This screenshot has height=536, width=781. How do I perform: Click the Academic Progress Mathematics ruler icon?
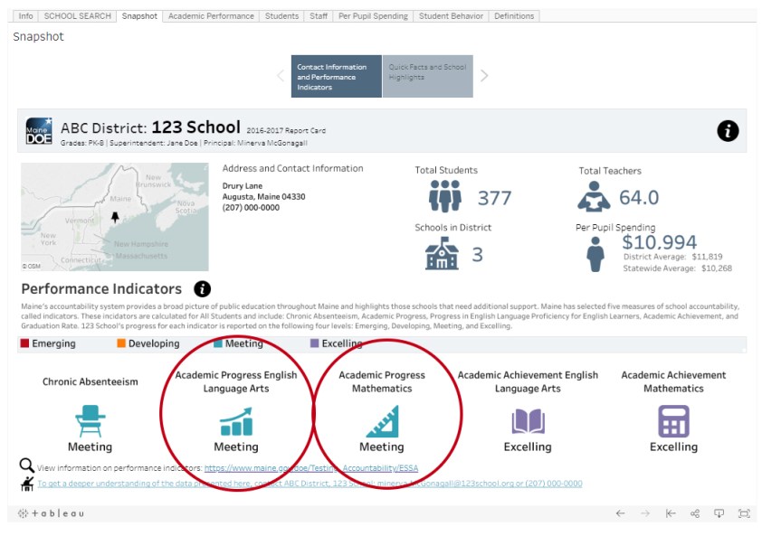[x=381, y=421]
